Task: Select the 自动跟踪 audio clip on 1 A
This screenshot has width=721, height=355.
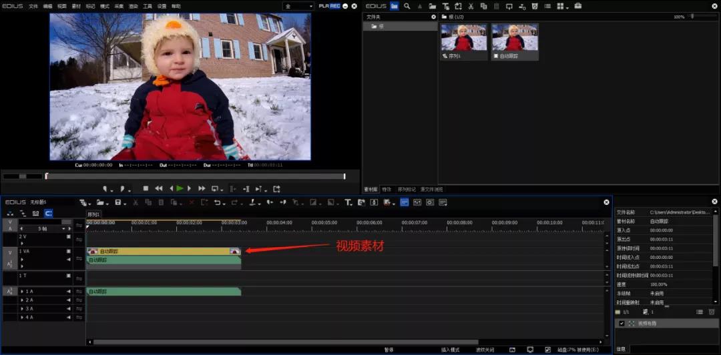Action: pos(164,292)
